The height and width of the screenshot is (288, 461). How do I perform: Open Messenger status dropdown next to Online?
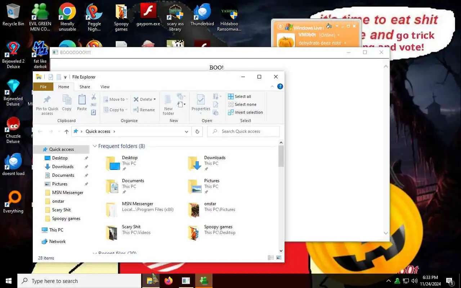coord(338,35)
